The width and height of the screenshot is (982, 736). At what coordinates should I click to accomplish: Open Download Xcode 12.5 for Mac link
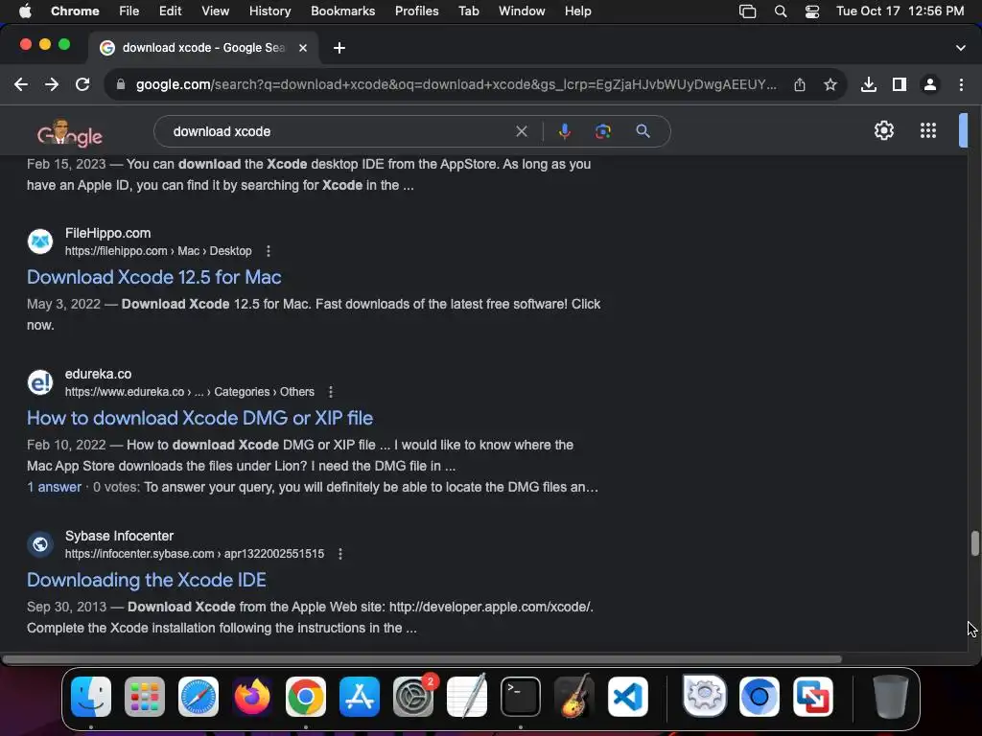click(x=154, y=277)
